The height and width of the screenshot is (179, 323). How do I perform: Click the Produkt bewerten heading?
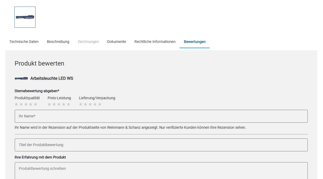pyautogui.click(x=39, y=63)
